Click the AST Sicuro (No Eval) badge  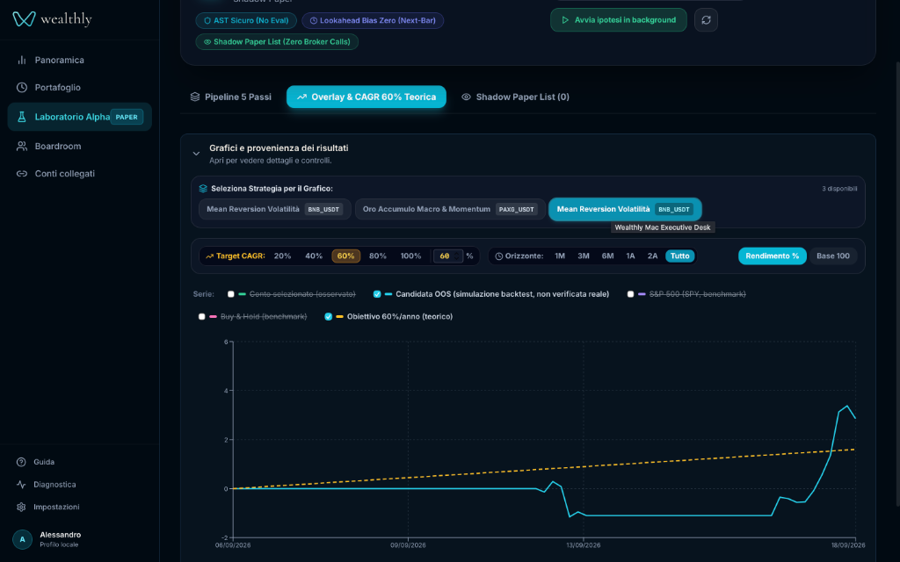246,20
